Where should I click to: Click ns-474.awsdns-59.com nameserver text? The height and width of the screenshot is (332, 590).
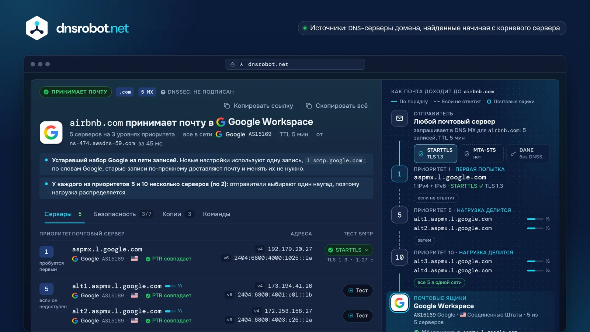[x=102, y=143]
